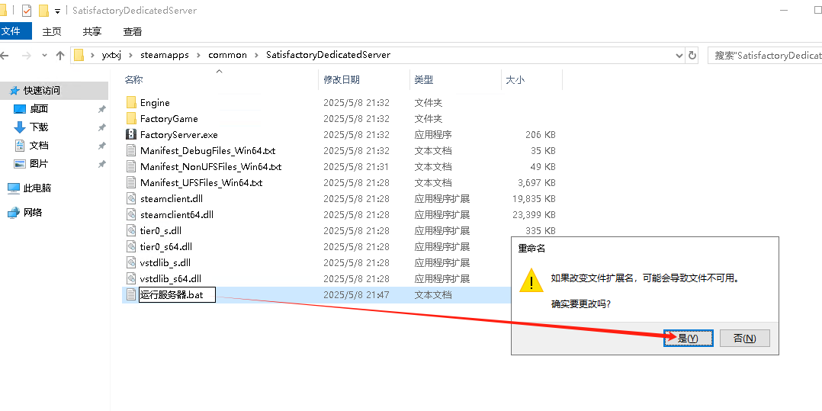
Task: Expand the common breadcrumb chevron
Action: pyautogui.click(x=255, y=55)
